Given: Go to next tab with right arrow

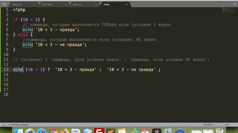Looking at the screenshot, I should 5,4.
